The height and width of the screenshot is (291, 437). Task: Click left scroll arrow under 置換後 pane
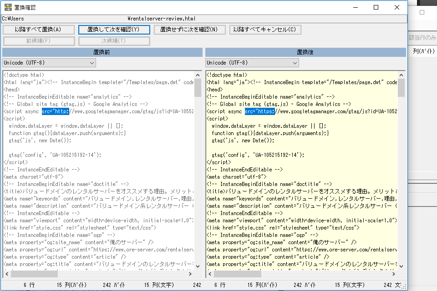click(210, 274)
